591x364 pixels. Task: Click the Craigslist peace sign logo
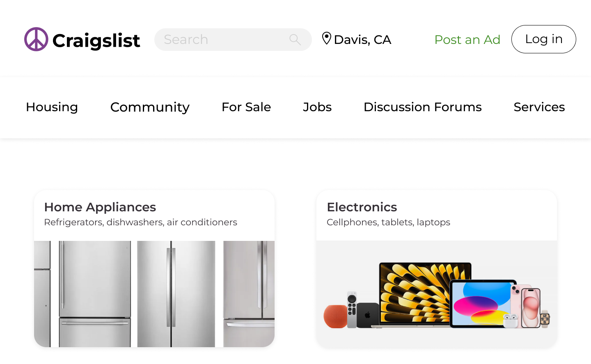point(37,39)
